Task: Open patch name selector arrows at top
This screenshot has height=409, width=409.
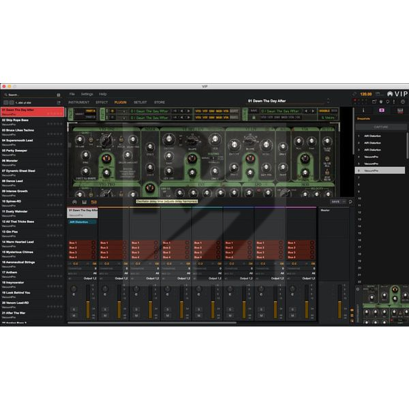Action: click(328, 101)
